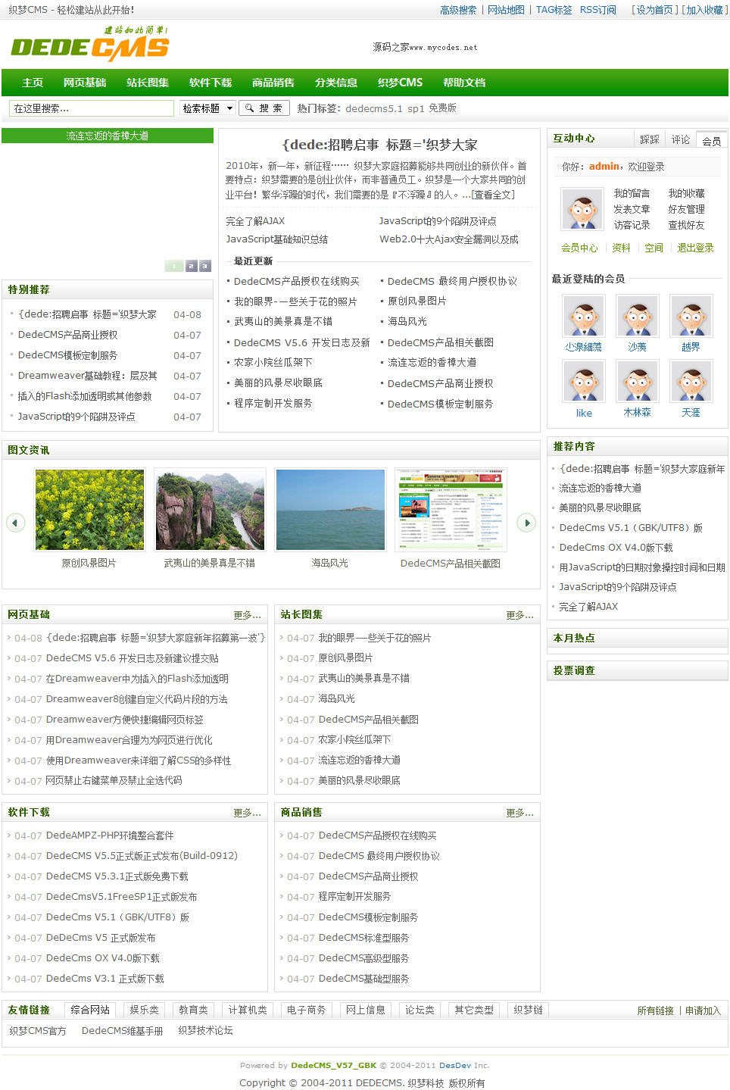Click 所有链接 in friend links bar
Viewport: 730px width, 1090px height.
[655, 1010]
